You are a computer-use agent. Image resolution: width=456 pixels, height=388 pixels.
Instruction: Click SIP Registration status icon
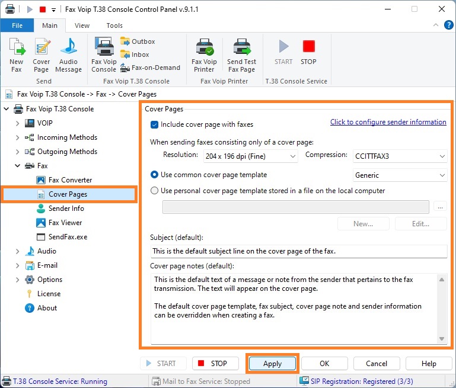304,381
